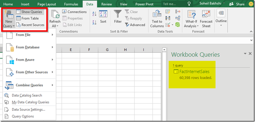
Task: Expand the From Azure submenu
Action: click(x=30, y=60)
